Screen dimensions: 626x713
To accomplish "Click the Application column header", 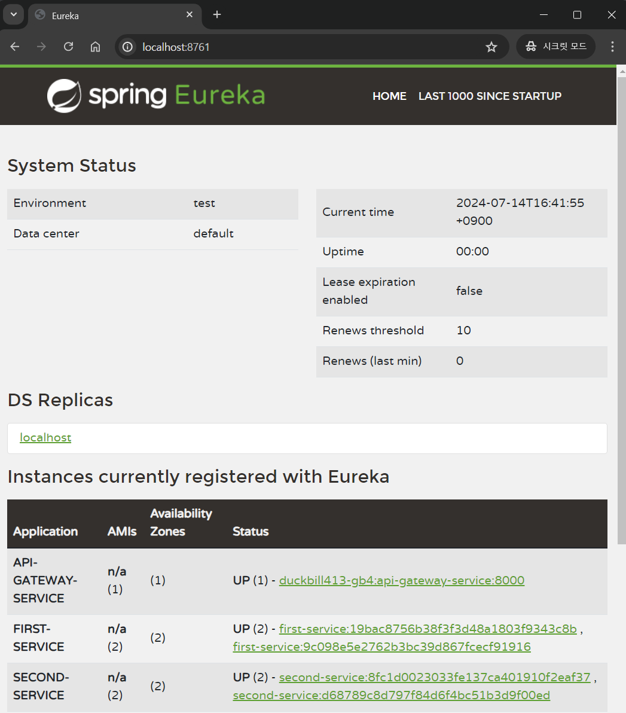I will (x=45, y=532).
